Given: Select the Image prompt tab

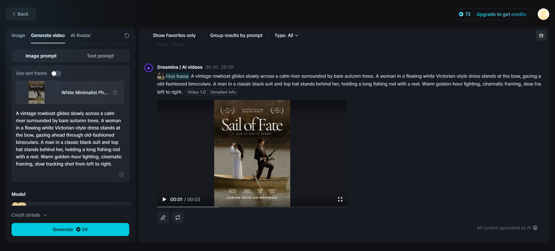Looking at the screenshot, I should (41, 56).
